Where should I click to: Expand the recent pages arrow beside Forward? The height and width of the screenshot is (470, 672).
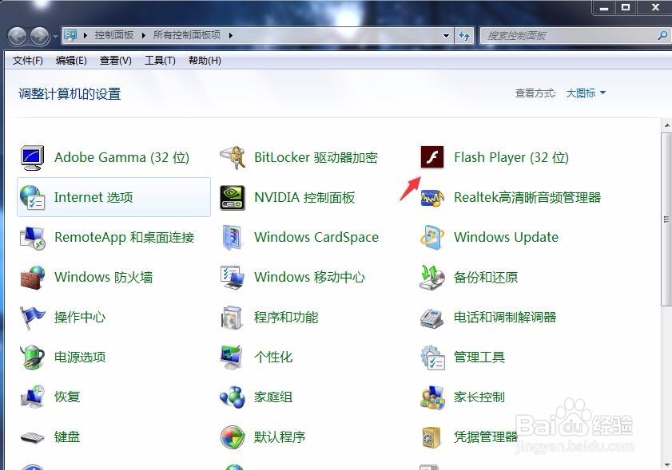pyautogui.click(x=55, y=37)
